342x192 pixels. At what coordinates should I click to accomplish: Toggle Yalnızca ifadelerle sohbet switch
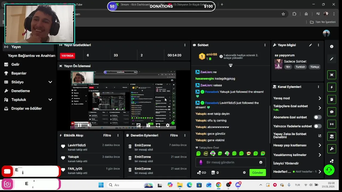317,126
